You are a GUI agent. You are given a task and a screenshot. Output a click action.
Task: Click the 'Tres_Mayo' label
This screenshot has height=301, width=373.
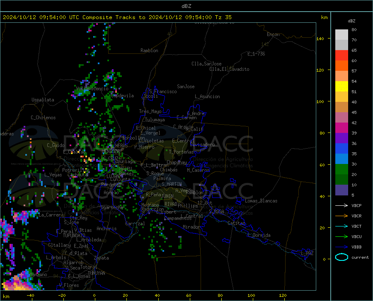pos(150,111)
